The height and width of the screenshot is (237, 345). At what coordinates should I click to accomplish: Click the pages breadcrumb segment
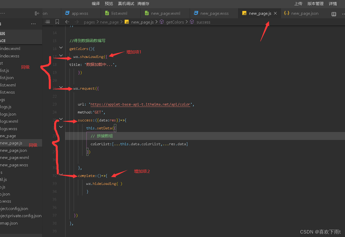[89, 22]
